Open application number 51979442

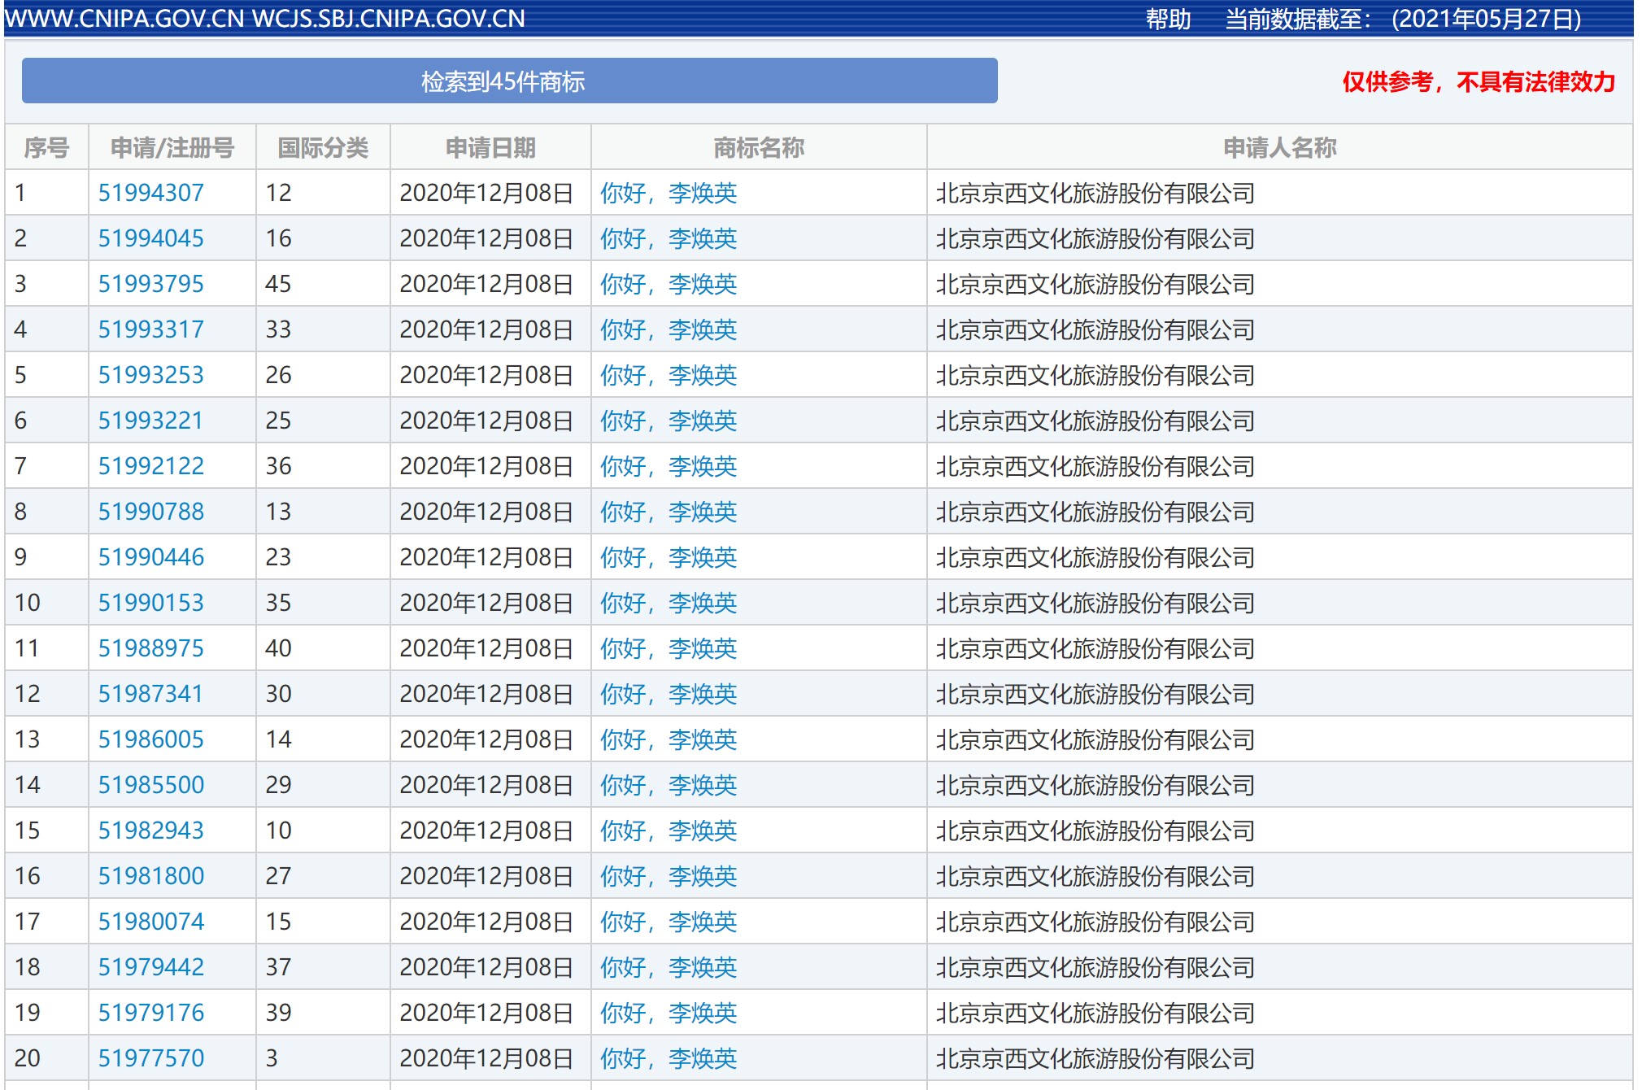[x=150, y=967]
